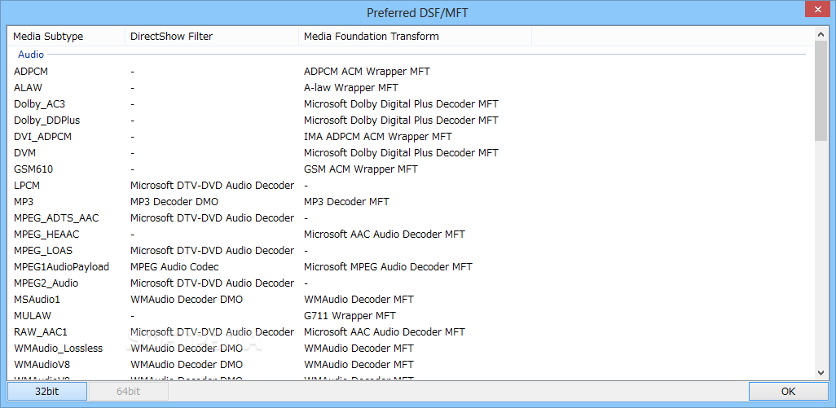This screenshot has width=836, height=408.
Task: Click G711 Wrapper MFT cell
Action: pos(350,315)
